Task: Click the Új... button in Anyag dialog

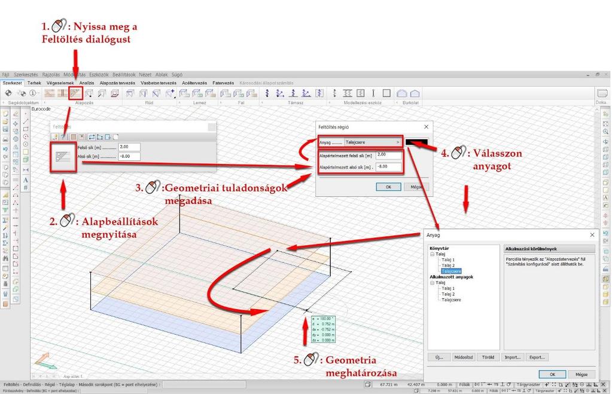Action: 439,357
